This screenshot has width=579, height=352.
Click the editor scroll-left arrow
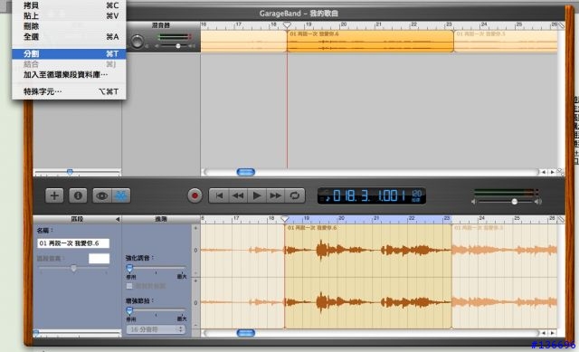[x=543, y=333]
